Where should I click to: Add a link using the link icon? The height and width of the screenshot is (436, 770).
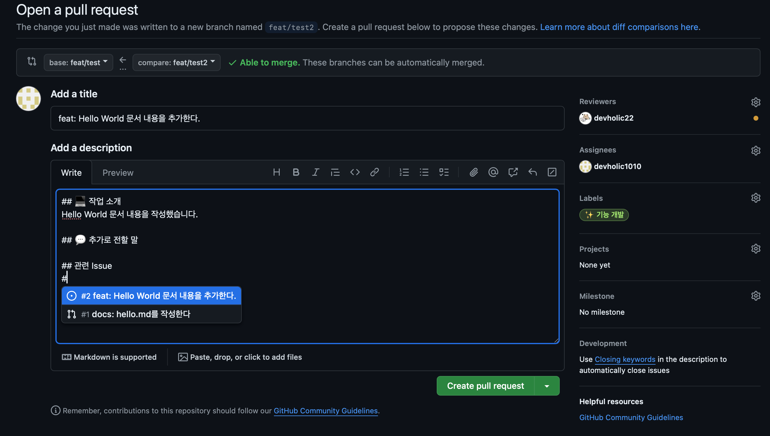tap(374, 172)
